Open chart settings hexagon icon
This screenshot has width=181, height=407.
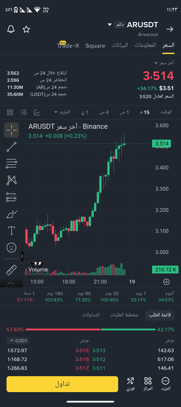point(166,282)
